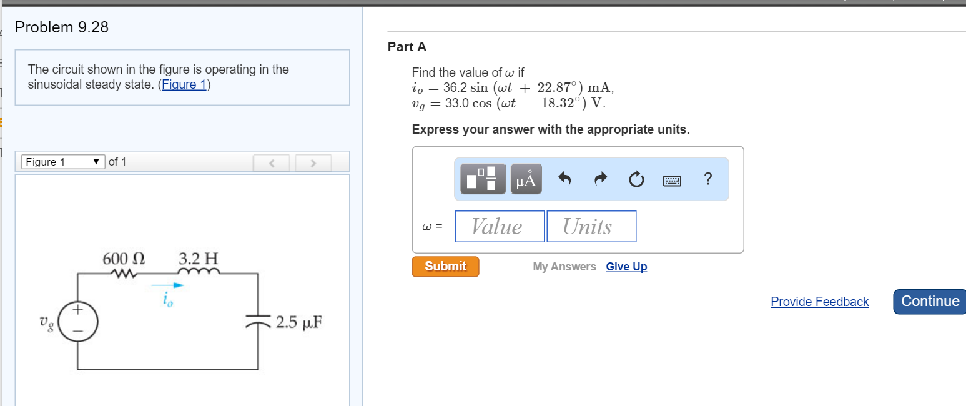
Task: Click the Give Up link
Action: (626, 267)
